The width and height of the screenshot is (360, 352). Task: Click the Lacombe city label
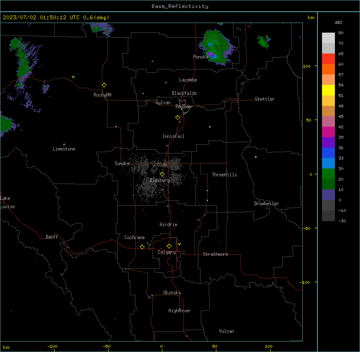tap(188, 80)
